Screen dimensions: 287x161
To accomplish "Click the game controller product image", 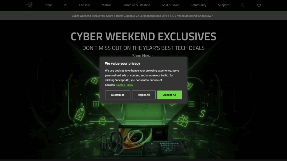I will click(152, 149).
